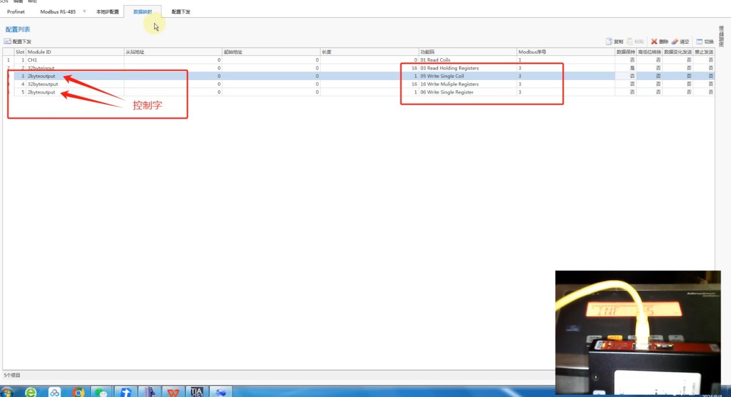
Task: Toggle 数据变化发送 cell in 32byteinput row
Action: pyautogui.click(x=677, y=68)
